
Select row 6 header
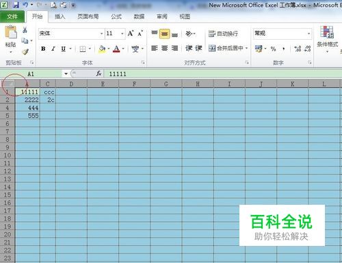(8, 123)
